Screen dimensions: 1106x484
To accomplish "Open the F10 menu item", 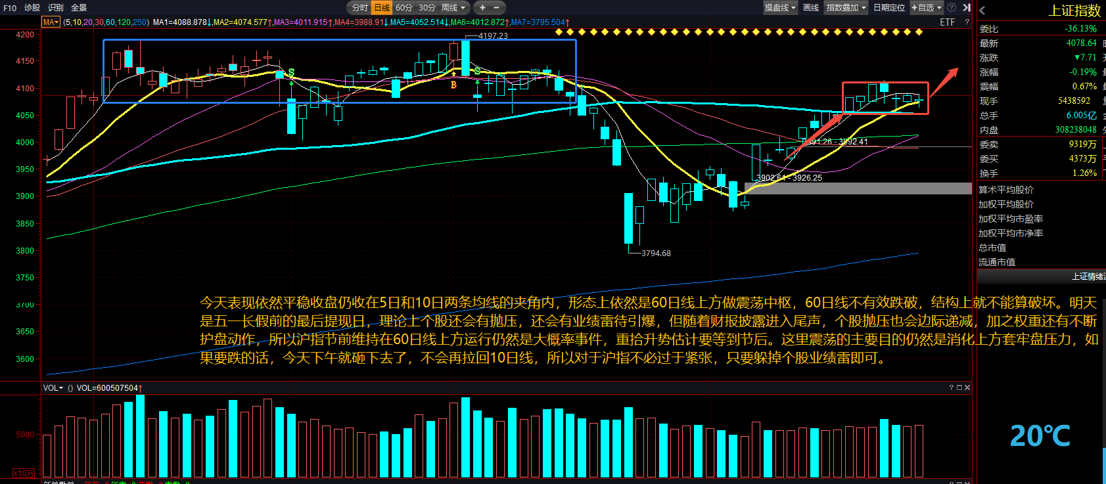I will [x=10, y=8].
